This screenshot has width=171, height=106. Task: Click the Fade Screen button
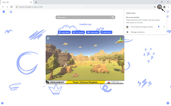(64, 32)
